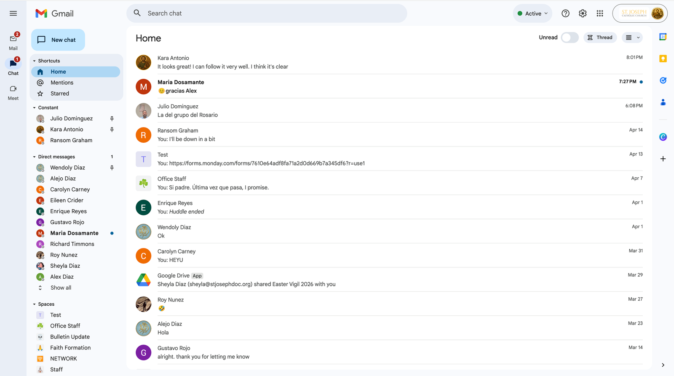Screen dimensions: 674x376
Task: Click in the Search chat field
Action: click(x=267, y=13)
